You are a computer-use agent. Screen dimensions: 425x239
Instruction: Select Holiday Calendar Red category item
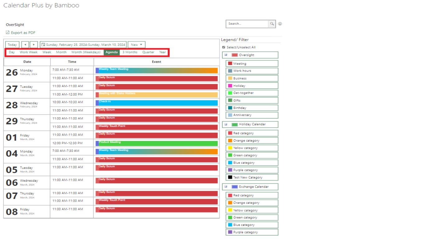pos(252,133)
